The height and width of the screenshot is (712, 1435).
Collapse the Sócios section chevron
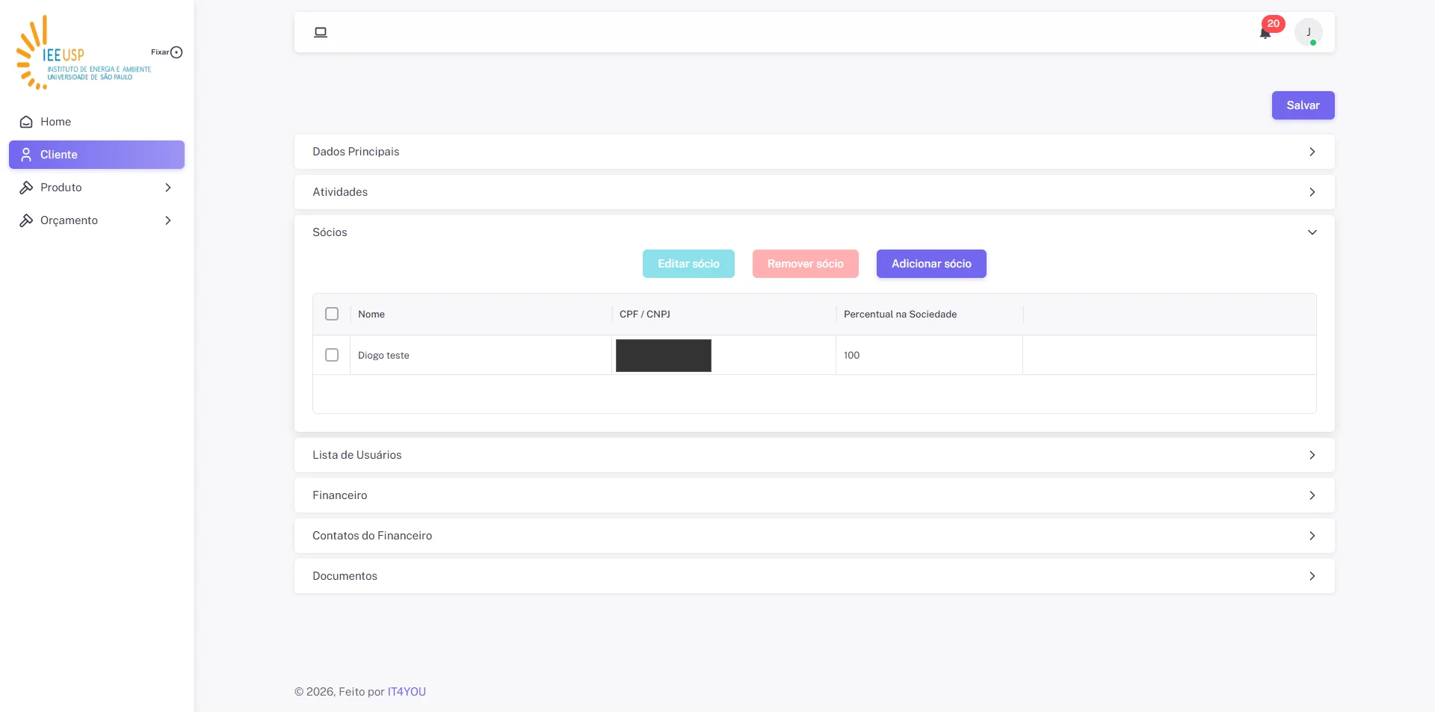[x=1312, y=232]
